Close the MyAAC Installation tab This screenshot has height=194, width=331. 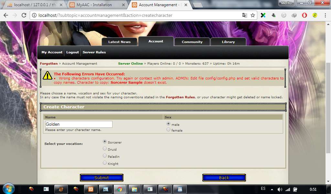pos(123,5)
